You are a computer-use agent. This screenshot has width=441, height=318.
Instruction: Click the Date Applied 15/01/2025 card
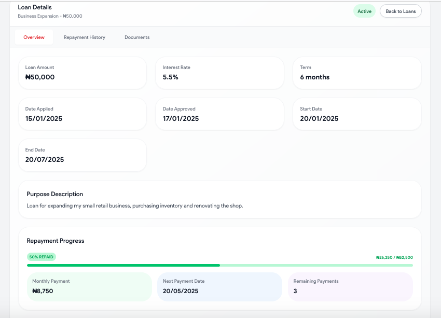[x=82, y=114]
